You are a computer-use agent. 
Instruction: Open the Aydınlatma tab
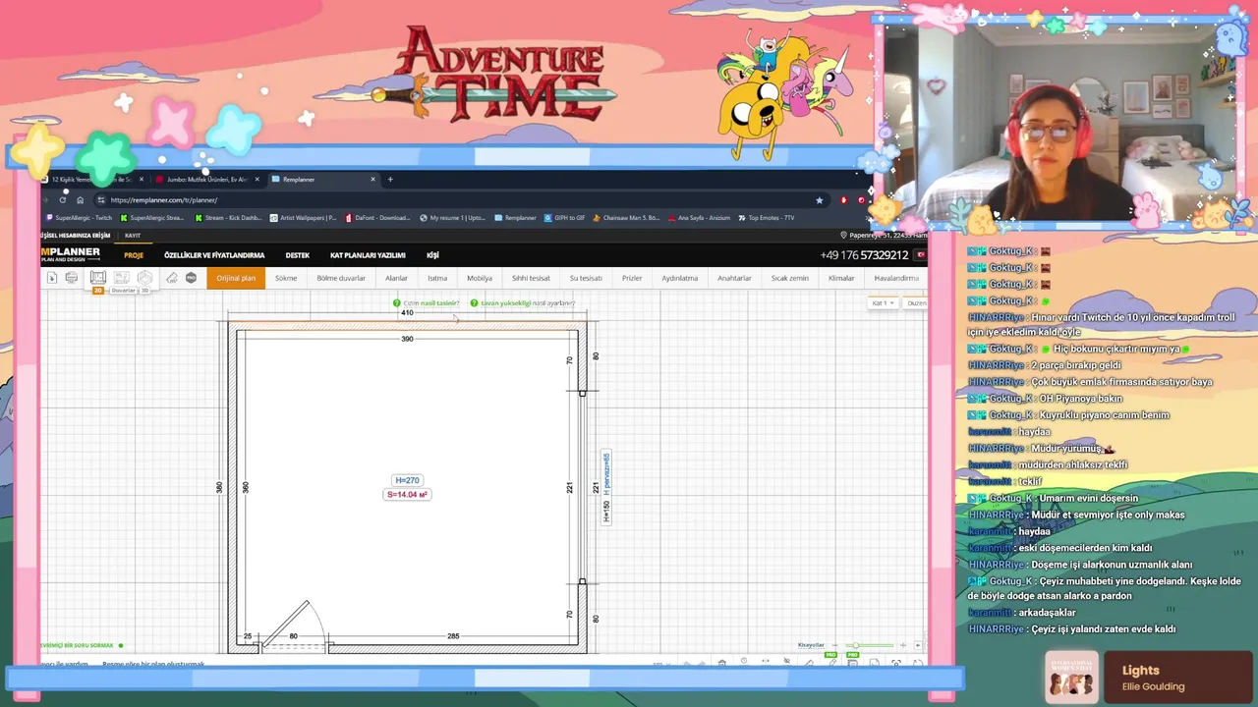(679, 278)
